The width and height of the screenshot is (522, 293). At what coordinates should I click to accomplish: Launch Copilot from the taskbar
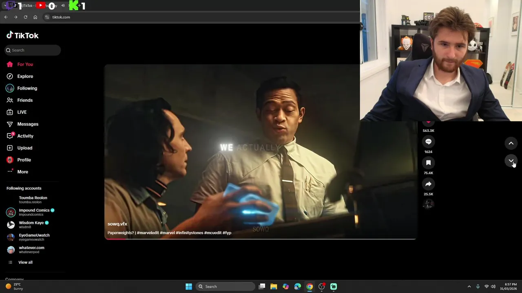tap(285, 286)
